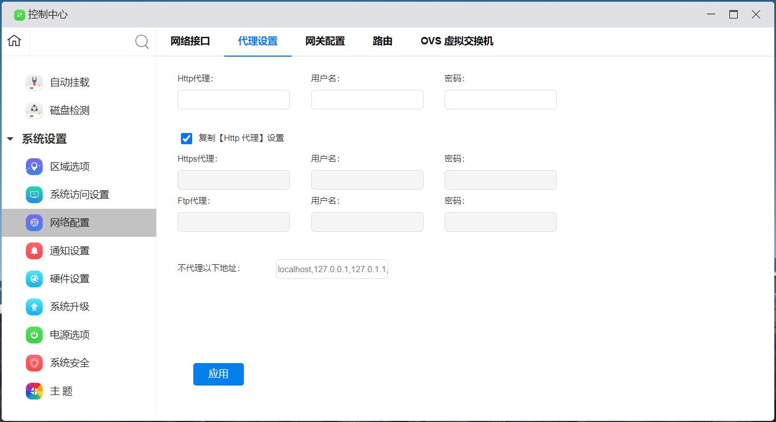Viewport: 776px width, 422px height.
Task: Click the 通知设置 bell icon
Action: click(34, 251)
